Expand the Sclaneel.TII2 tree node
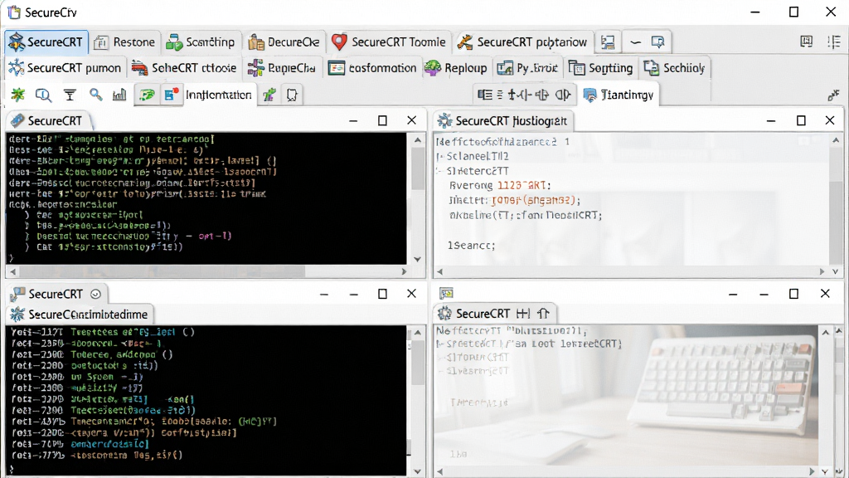The image size is (849, 478). 440,157
